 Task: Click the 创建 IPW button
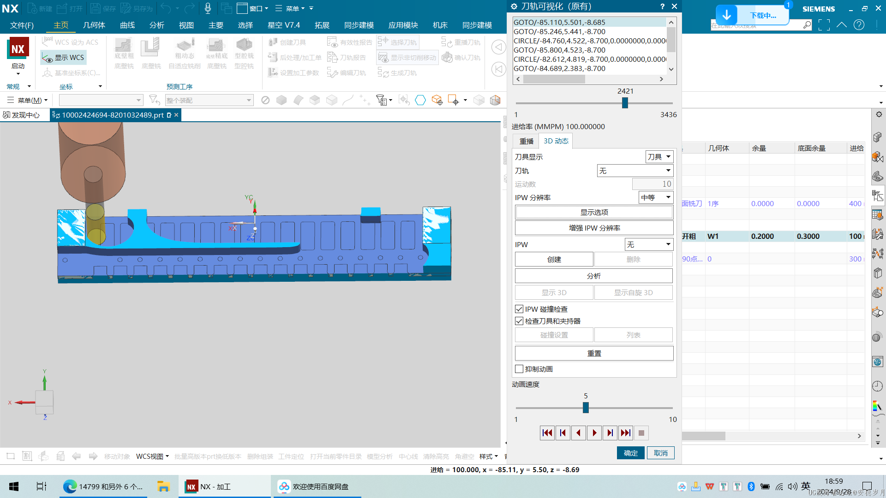click(554, 259)
